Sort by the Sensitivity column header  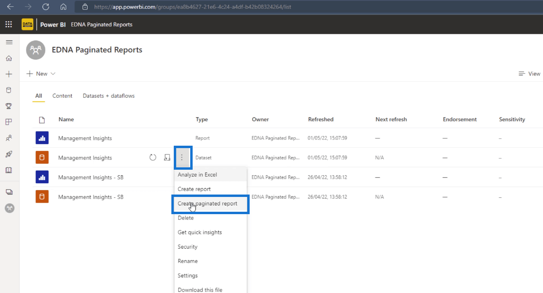(x=512, y=120)
